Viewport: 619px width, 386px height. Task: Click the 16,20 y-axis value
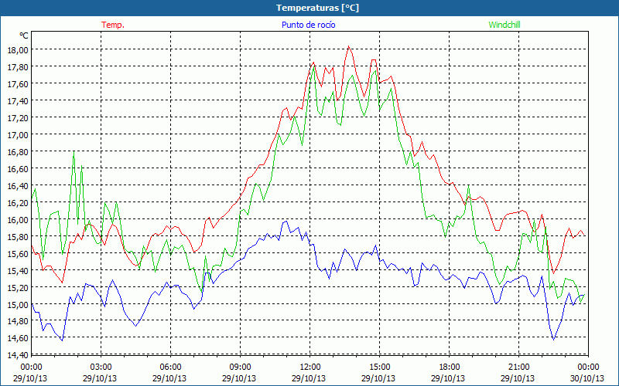[18, 202]
